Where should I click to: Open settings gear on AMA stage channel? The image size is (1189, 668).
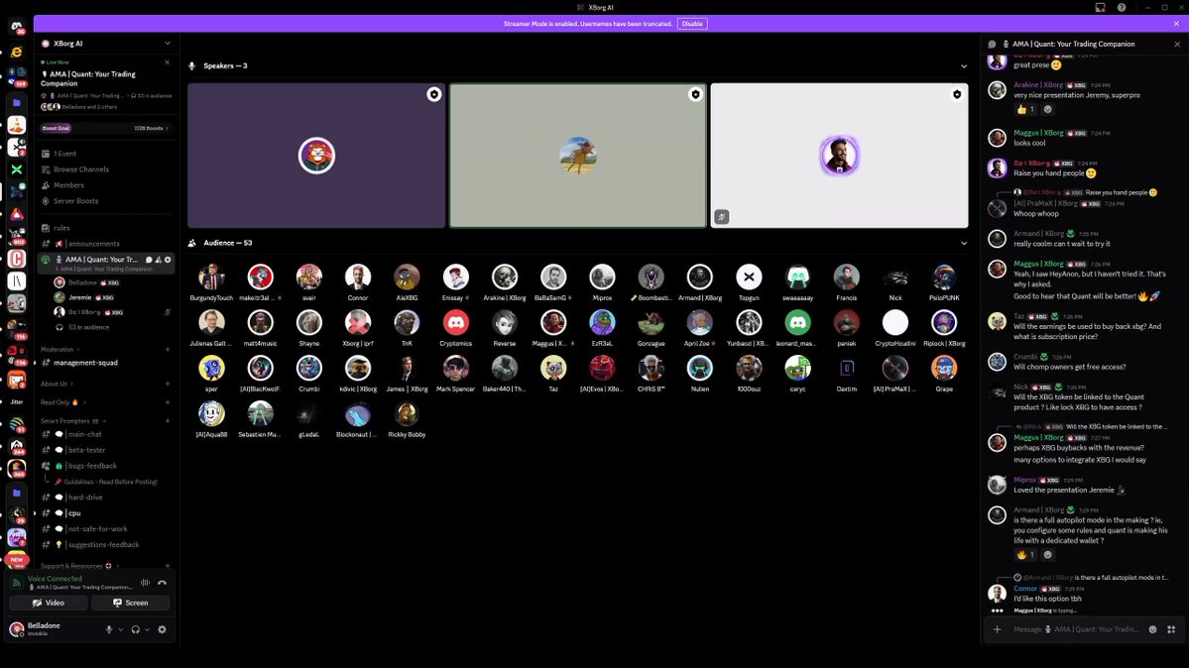click(x=168, y=260)
